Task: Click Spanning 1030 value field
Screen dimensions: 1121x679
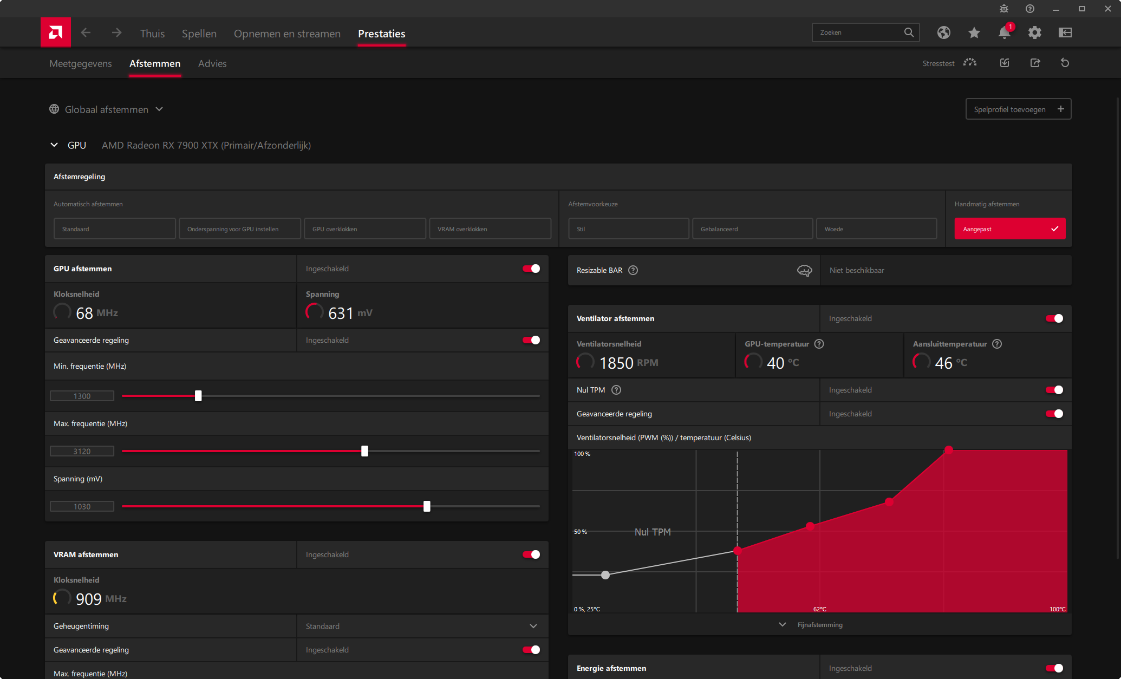Action: 82,506
